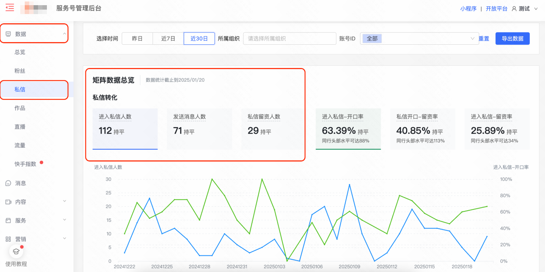This screenshot has height=272, width=545.
Task: Click the 导出数据 button
Action: 512,38
